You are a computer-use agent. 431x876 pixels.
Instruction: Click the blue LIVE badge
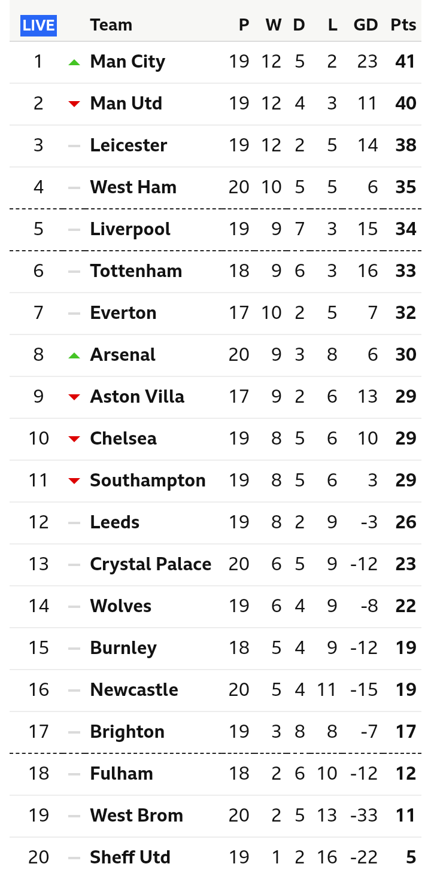[x=38, y=25]
